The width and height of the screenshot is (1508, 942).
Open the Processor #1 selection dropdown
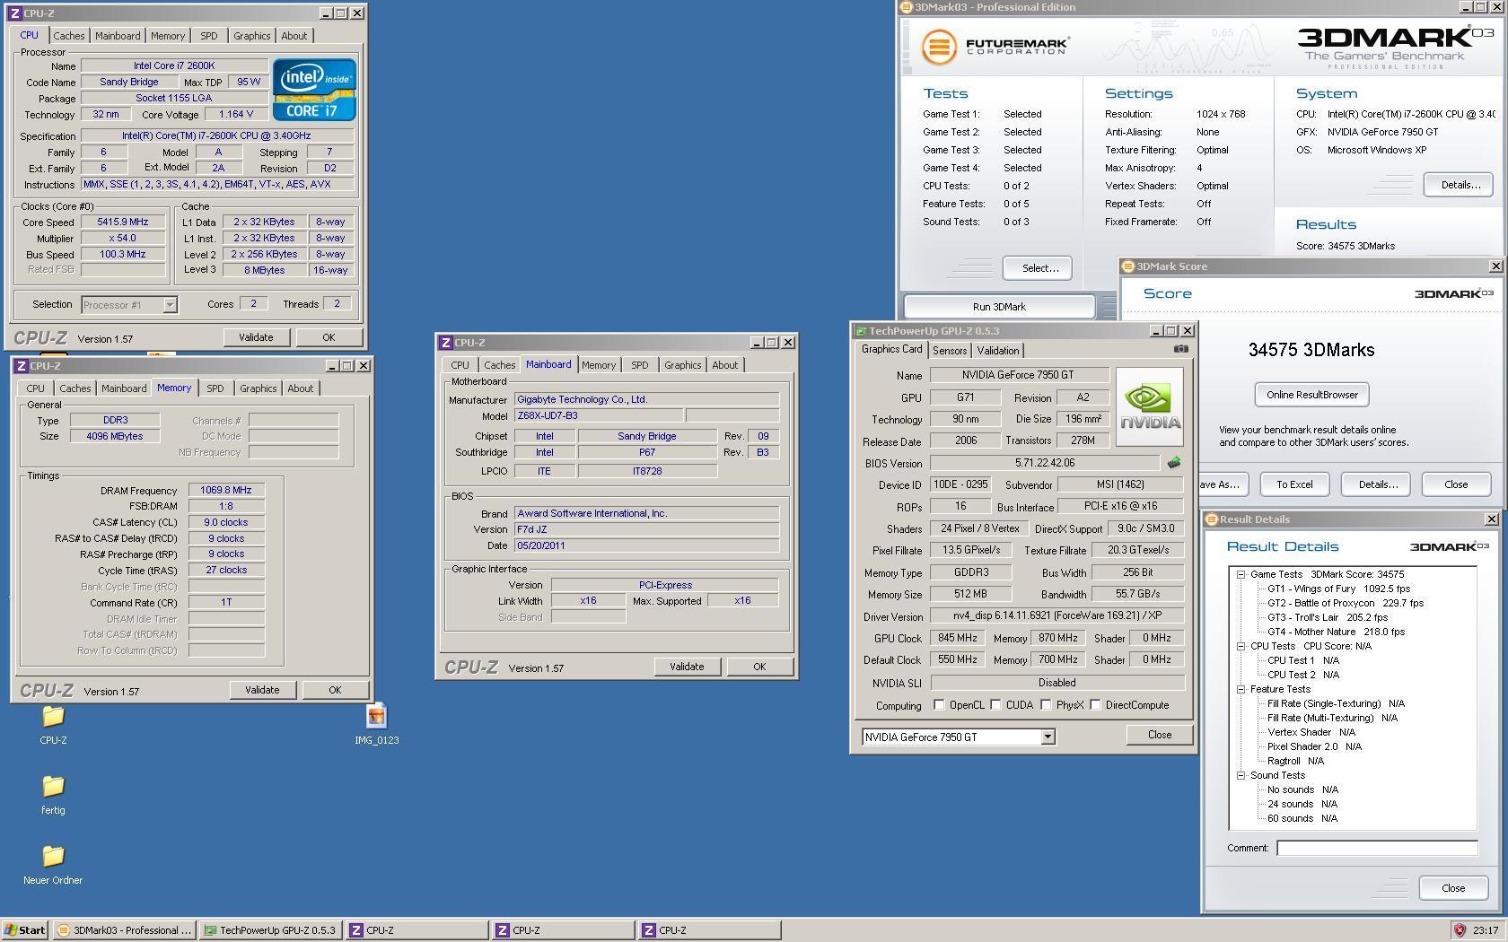coord(169,305)
